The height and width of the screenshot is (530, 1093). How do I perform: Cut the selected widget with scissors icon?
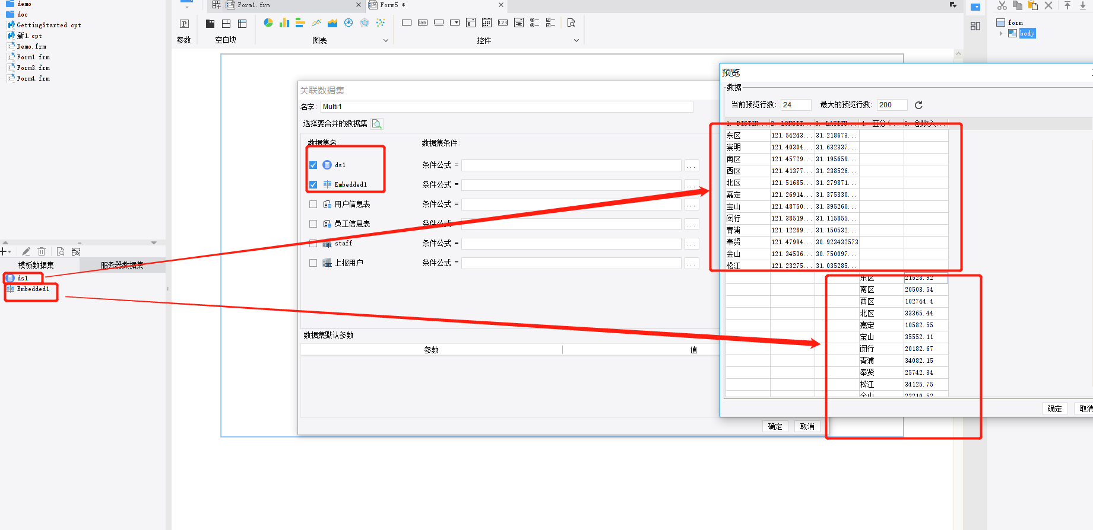pos(1002,5)
